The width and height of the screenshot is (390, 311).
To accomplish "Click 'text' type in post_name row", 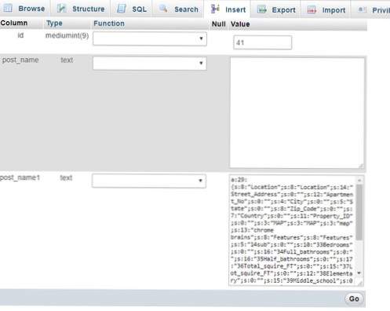I will (x=67, y=60).
